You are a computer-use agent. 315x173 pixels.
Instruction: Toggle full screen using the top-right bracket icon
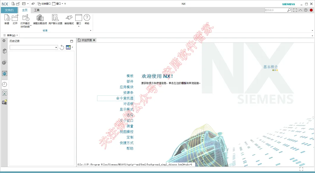295,10
